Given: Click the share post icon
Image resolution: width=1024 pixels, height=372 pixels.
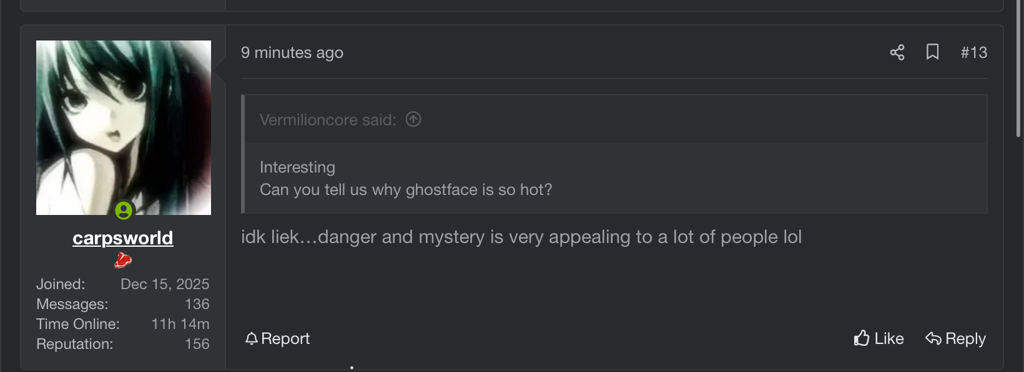Looking at the screenshot, I should point(897,52).
